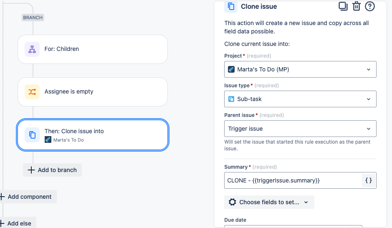
Task: Click the gear icon on Choose fields
Action: [x=233, y=202]
